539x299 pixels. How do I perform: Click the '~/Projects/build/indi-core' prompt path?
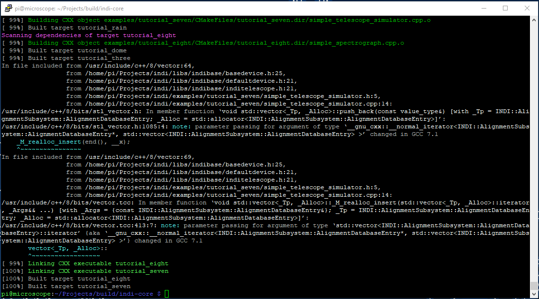tap(104, 294)
